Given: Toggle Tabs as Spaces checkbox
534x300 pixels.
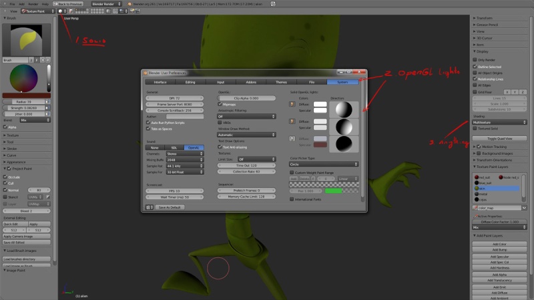Looking at the screenshot, I should click(x=148, y=129).
